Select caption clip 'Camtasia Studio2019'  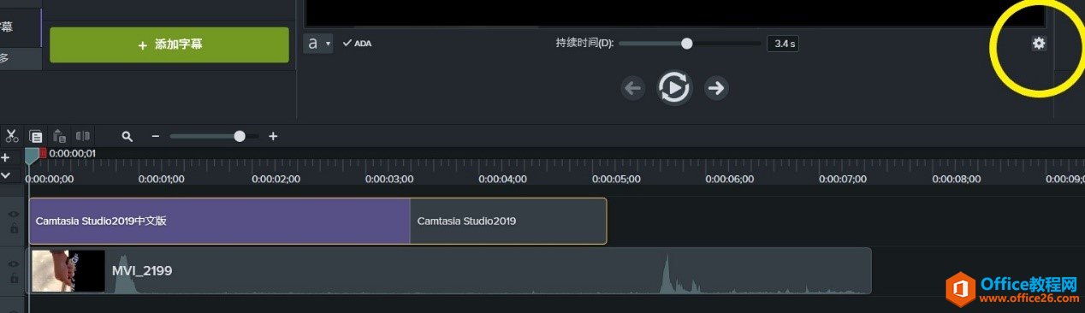pyautogui.click(x=508, y=221)
